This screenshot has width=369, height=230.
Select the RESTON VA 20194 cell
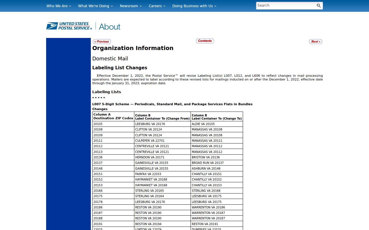[162, 224]
